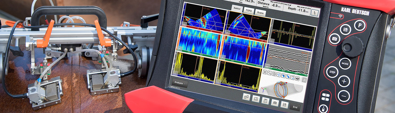
Task: Open the Sektor tab
Action: 237,8
